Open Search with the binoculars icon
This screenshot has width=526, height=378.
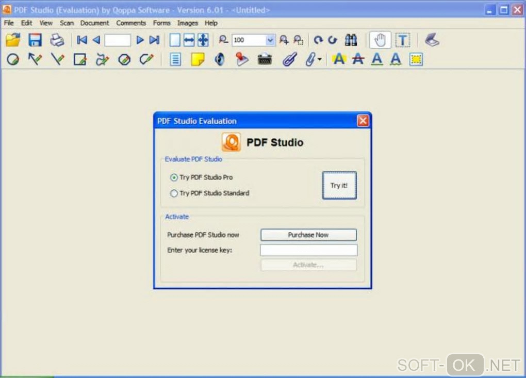(x=351, y=40)
